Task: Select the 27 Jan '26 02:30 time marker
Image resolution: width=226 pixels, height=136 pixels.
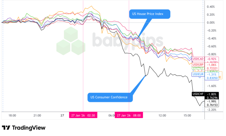Action: (83, 115)
